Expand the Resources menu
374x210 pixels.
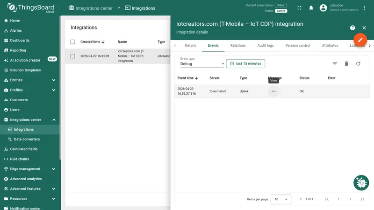tap(54, 199)
